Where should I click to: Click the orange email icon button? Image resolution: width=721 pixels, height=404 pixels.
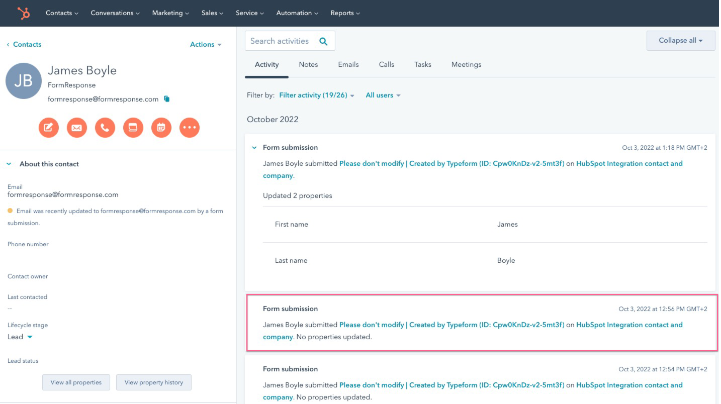click(x=77, y=128)
